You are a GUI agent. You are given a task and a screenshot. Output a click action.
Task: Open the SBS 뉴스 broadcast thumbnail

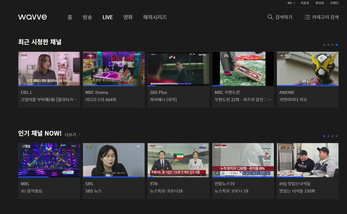click(114, 160)
